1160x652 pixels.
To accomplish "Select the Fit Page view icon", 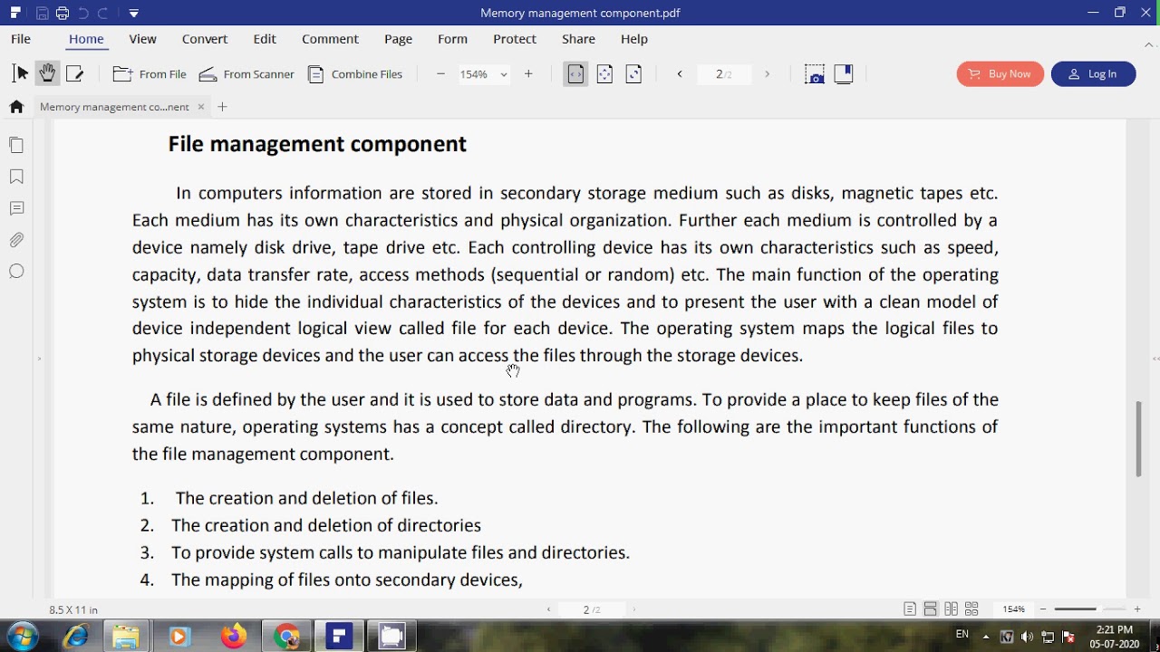I will click(x=604, y=74).
